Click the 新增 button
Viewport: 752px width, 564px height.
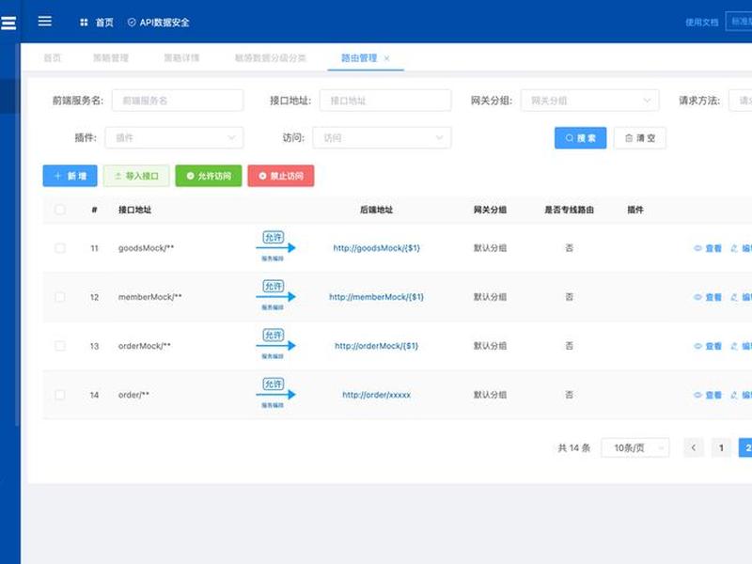coord(70,176)
